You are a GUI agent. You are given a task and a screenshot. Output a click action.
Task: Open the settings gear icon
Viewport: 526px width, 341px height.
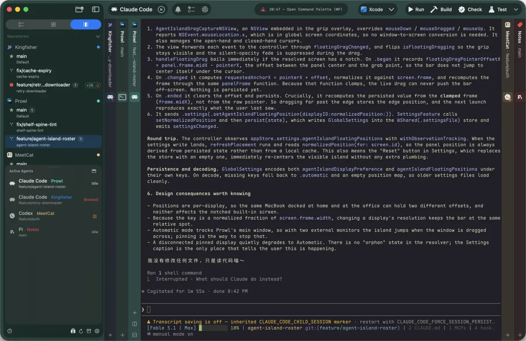tap(97, 331)
